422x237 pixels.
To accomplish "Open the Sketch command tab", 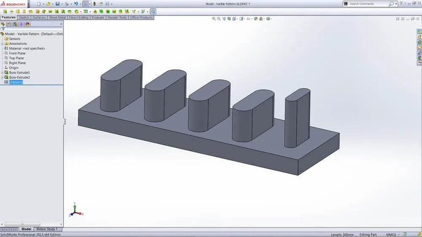I will 24,17.
